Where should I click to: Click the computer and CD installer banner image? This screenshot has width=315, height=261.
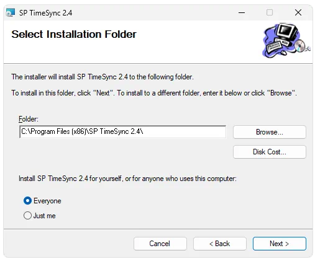click(286, 41)
